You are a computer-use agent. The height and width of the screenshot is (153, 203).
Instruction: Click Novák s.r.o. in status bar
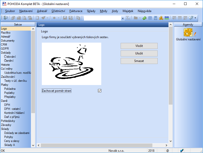(x=116, y=150)
